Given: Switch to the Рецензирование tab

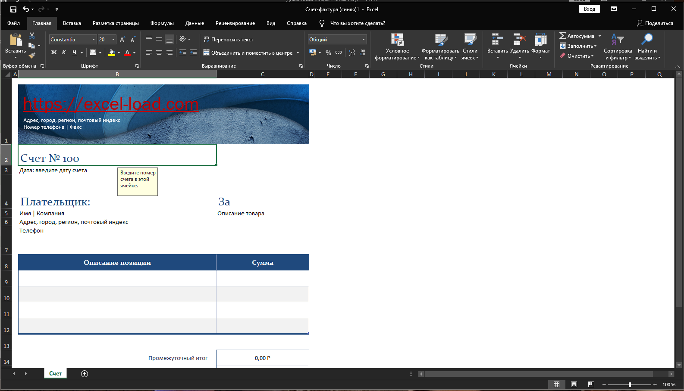Looking at the screenshot, I should [x=235, y=23].
